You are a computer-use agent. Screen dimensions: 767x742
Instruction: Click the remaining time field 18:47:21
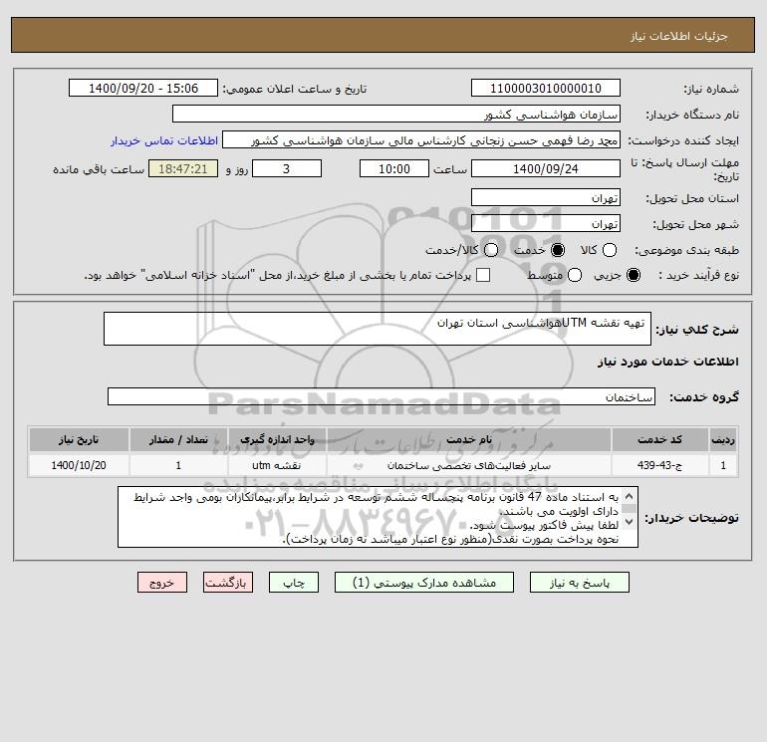[x=183, y=168]
